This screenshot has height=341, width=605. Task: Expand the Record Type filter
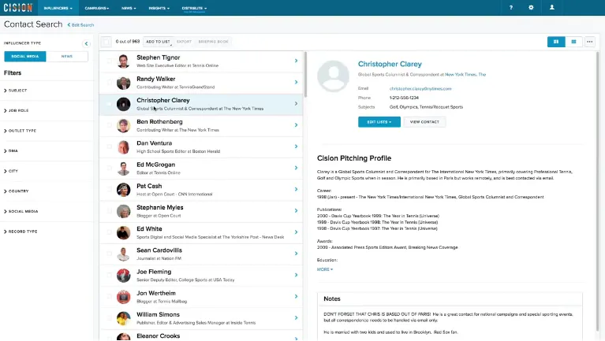point(21,232)
